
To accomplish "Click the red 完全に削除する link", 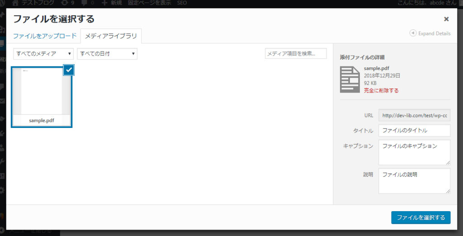I will click(381, 90).
